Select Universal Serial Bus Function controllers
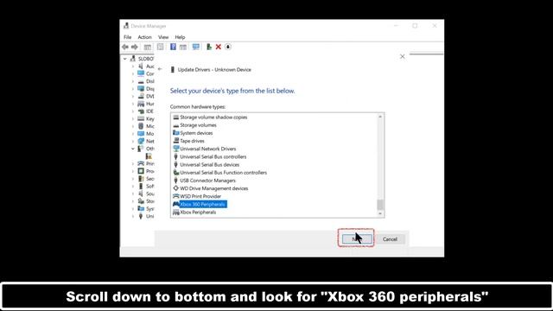 tap(223, 173)
